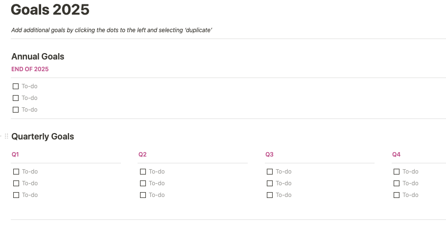Screen dimensions: 446x236
Task: Check the first To-do checkbox under Q1
Action: tap(16, 172)
